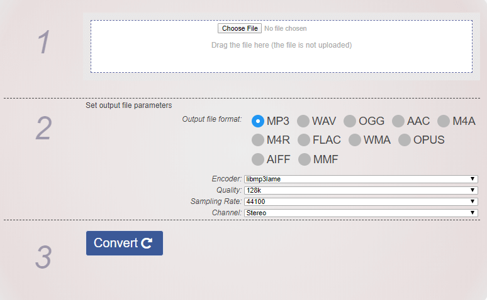Select FLAC output format
This screenshot has width=487, height=300.
click(304, 140)
